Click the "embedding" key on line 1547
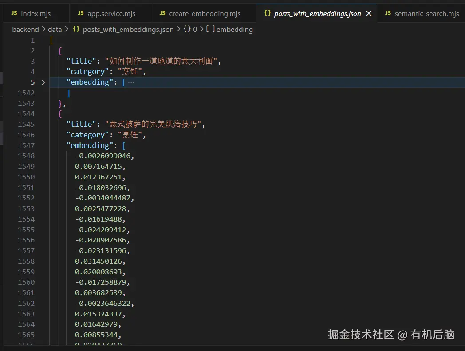Image resolution: width=465 pixels, height=351 pixels. [90, 145]
